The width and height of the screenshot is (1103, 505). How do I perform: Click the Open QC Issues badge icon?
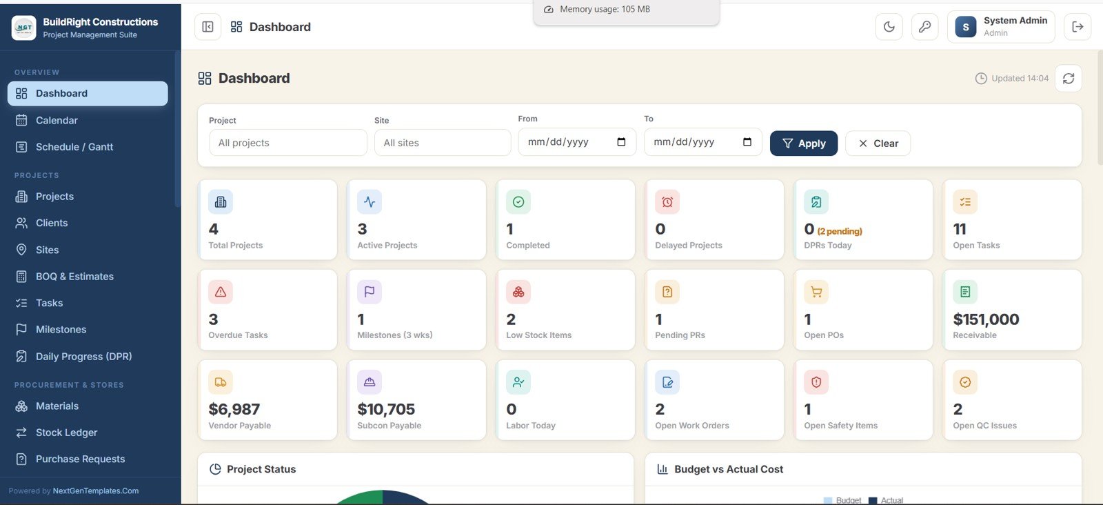[965, 382]
